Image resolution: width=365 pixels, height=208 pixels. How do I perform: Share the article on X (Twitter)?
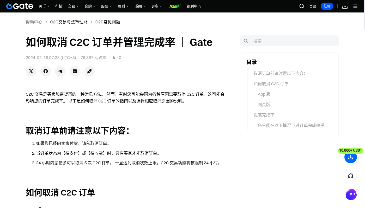pos(31,71)
